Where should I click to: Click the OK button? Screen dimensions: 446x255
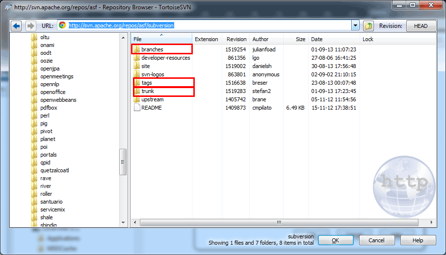pyautogui.click(x=335, y=240)
